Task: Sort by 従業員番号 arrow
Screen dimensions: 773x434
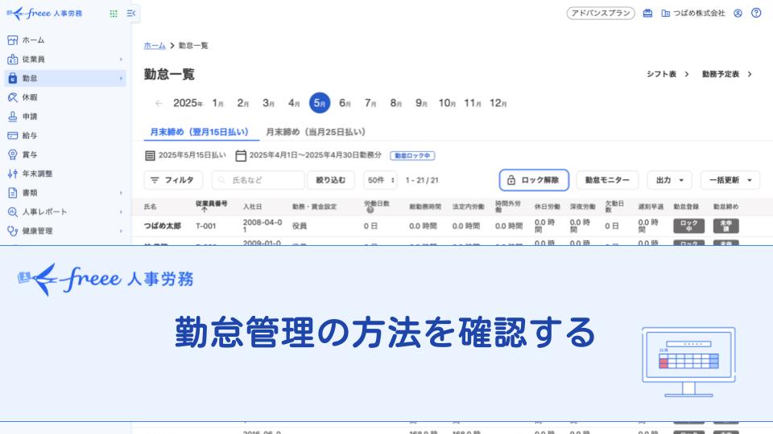Action: pos(204,210)
